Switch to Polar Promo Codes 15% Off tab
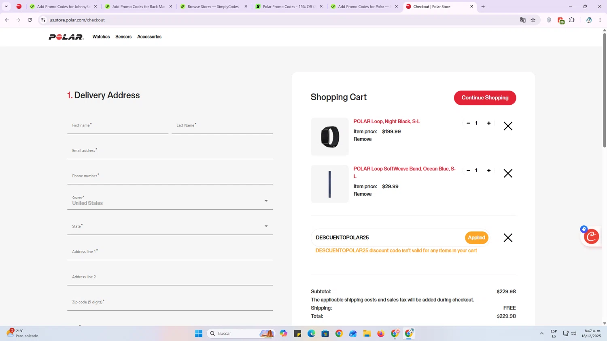This screenshot has height=341, width=607. click(289, 6)
